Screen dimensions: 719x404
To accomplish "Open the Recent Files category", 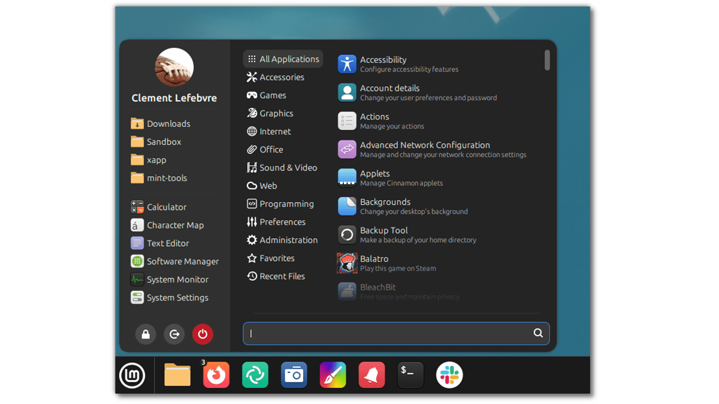I will click(x=276, y=277).
